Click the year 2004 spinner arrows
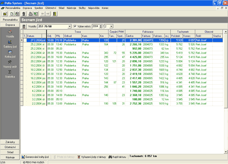Image resolution: width=228 pixels, height=164 pixels. point(101,26)
